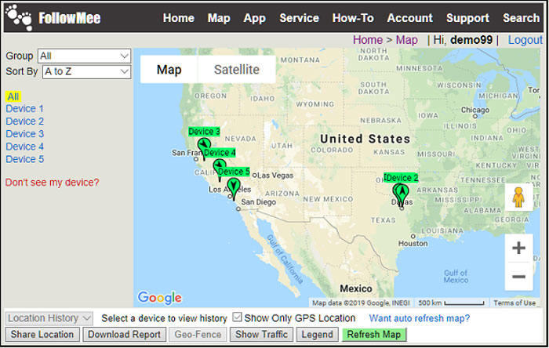Zoom out the map with minus button
The image size is (549, 348).
tap(518, 277)
